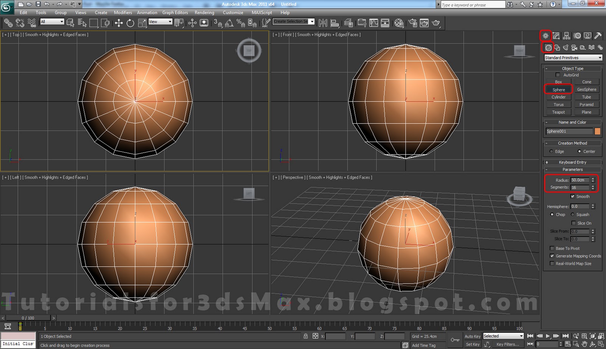Viewport: 606px width, 349px height.
Task: Click the Rendered Frame Window icon
Action: tap(424, 23)
